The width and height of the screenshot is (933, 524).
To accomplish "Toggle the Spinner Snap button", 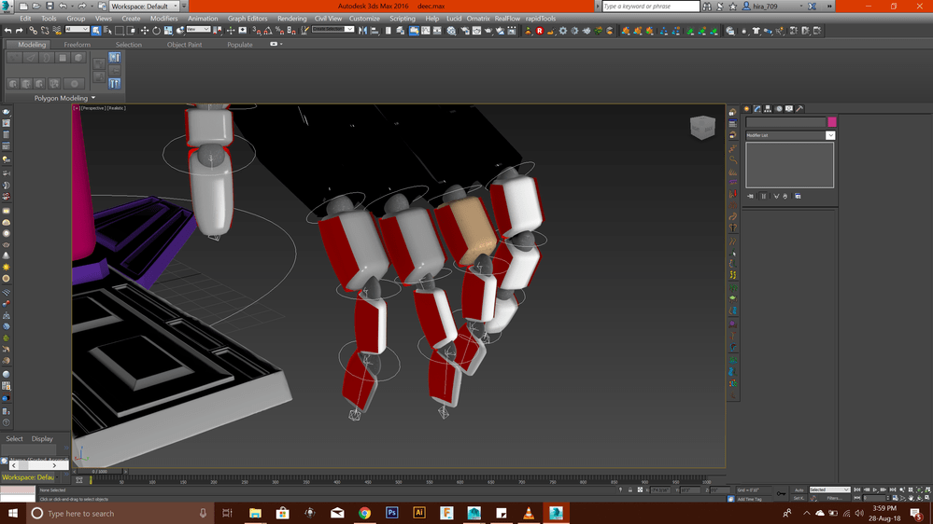I will point(291,30).
